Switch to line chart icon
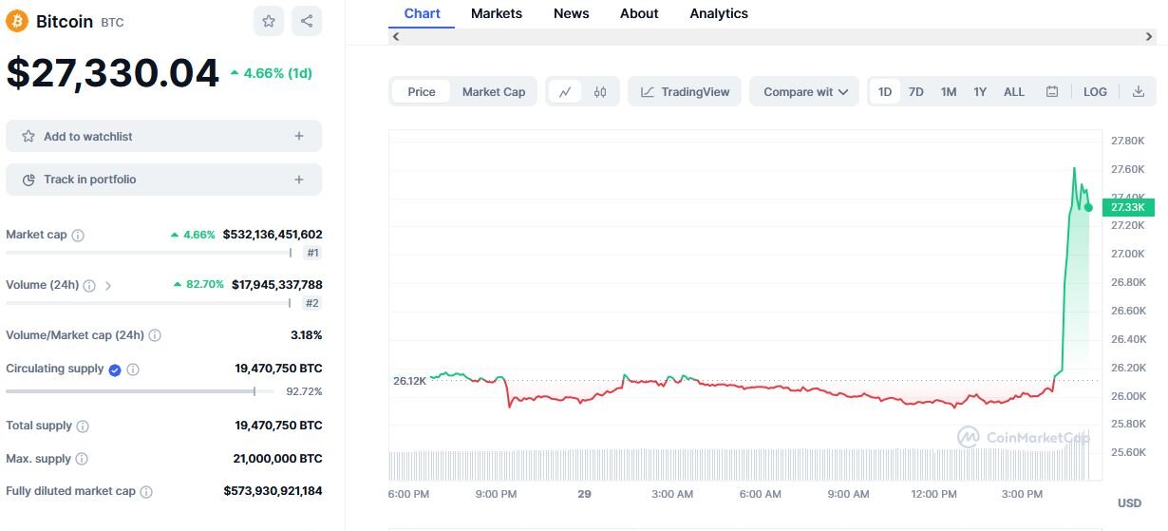The image size is (1168, 531). tap(565, 92)
